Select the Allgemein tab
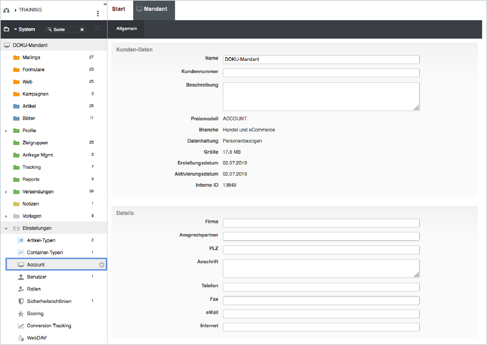 coord(127,29)
